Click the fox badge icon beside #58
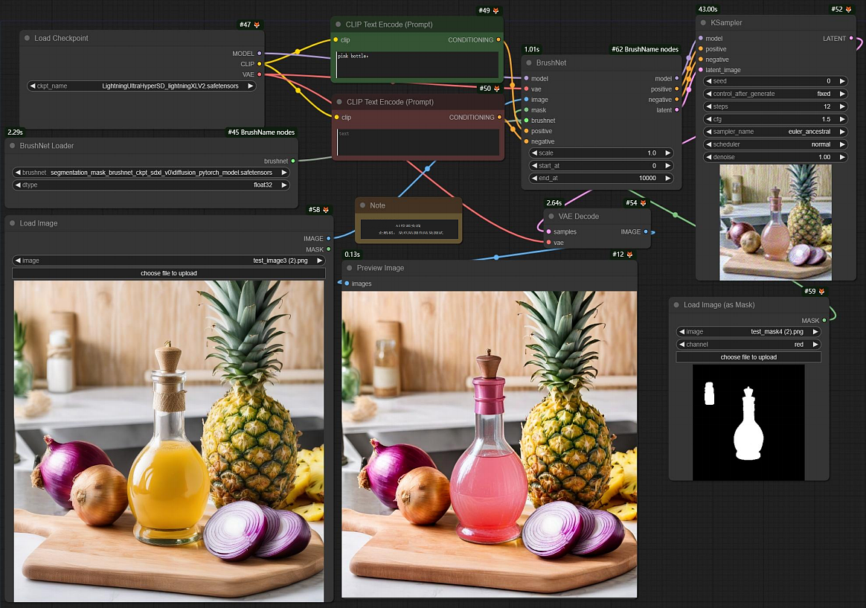The width and height of the screenshot is (866, 608). tap(326, 210)
